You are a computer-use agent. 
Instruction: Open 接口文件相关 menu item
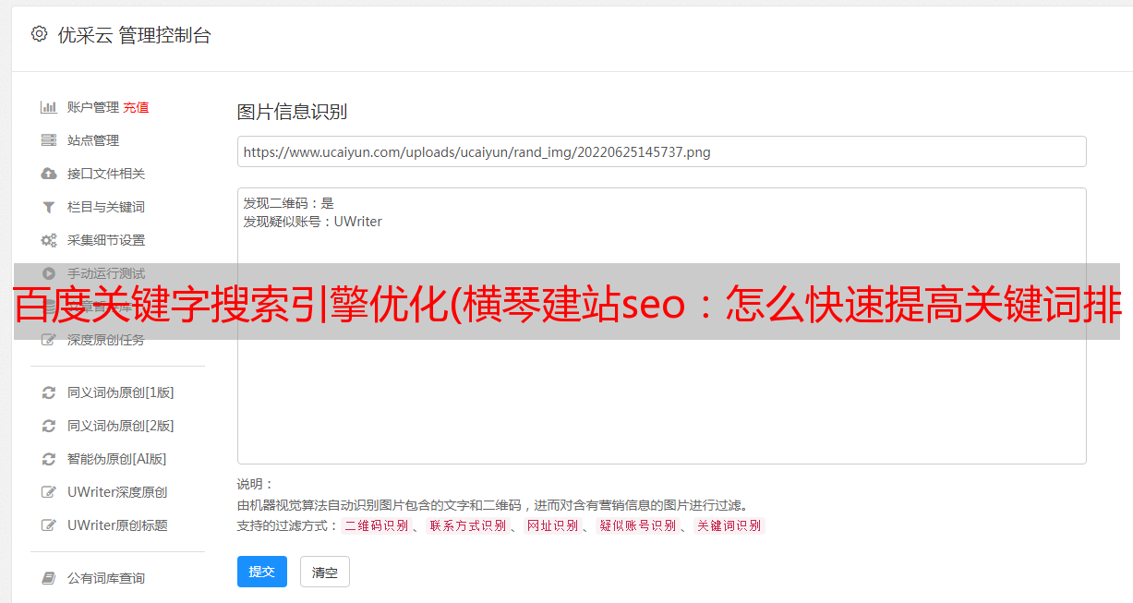[105, 174]
